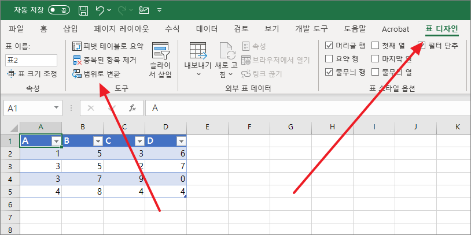
Task: Open the filter dropdown in column A header
Action: pos(56,141)
